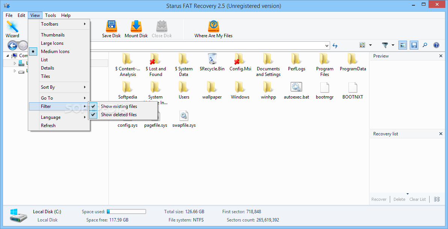
Task: Select the autoexec.bat file
Action: (296, 91)
